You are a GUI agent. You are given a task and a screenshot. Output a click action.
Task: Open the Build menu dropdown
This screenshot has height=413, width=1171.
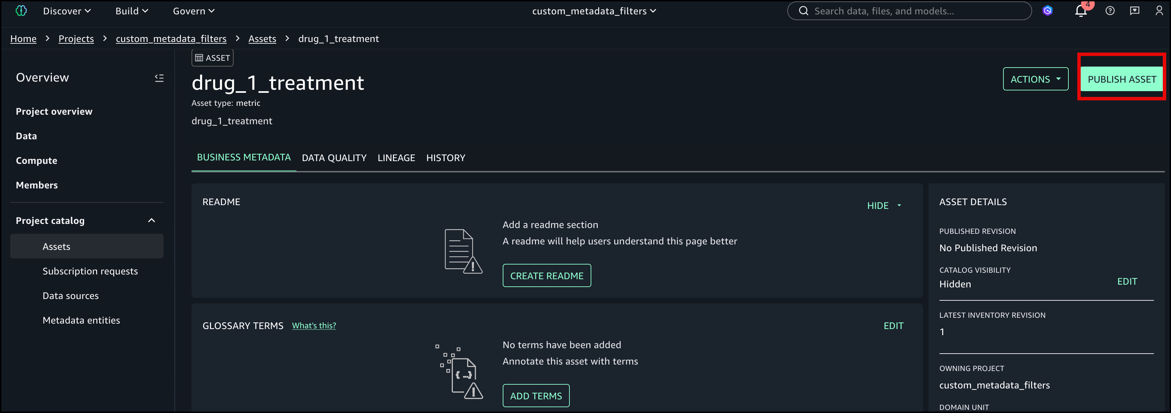pyautogui.click(x=131, y=11)
